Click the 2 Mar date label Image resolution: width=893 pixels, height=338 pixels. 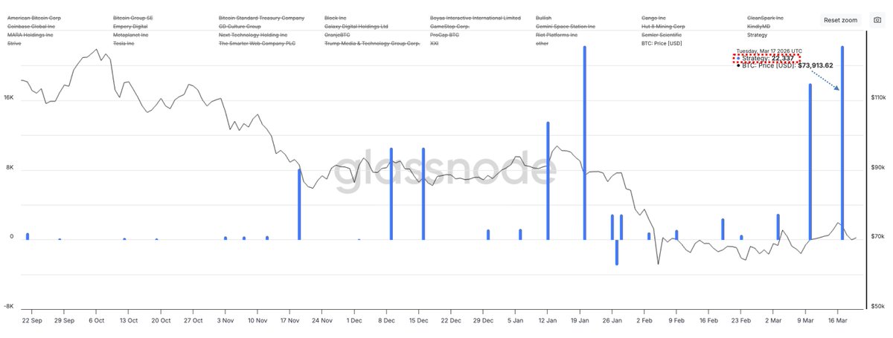(774, 321)
